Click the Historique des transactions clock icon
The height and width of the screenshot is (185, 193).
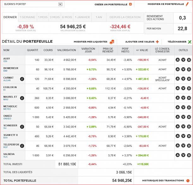tap(188, 181)
